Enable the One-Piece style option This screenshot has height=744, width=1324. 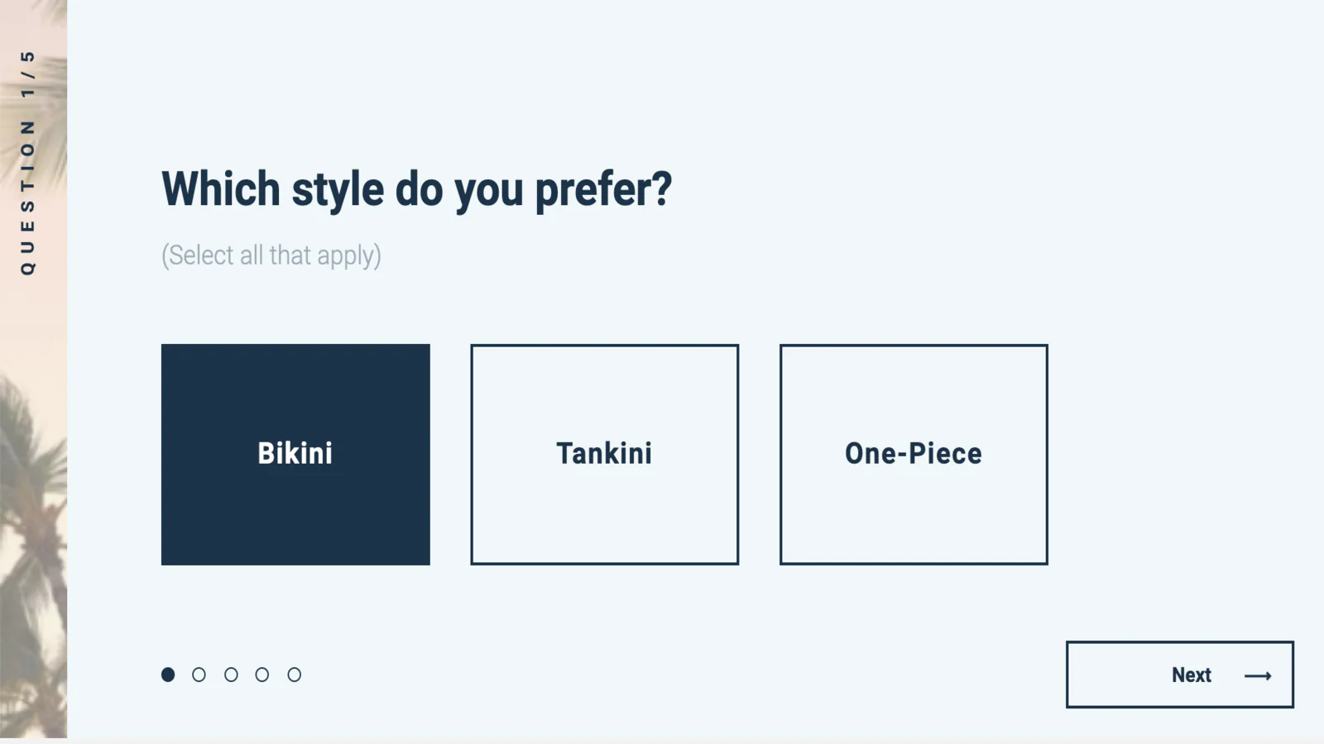pos(914,455)
